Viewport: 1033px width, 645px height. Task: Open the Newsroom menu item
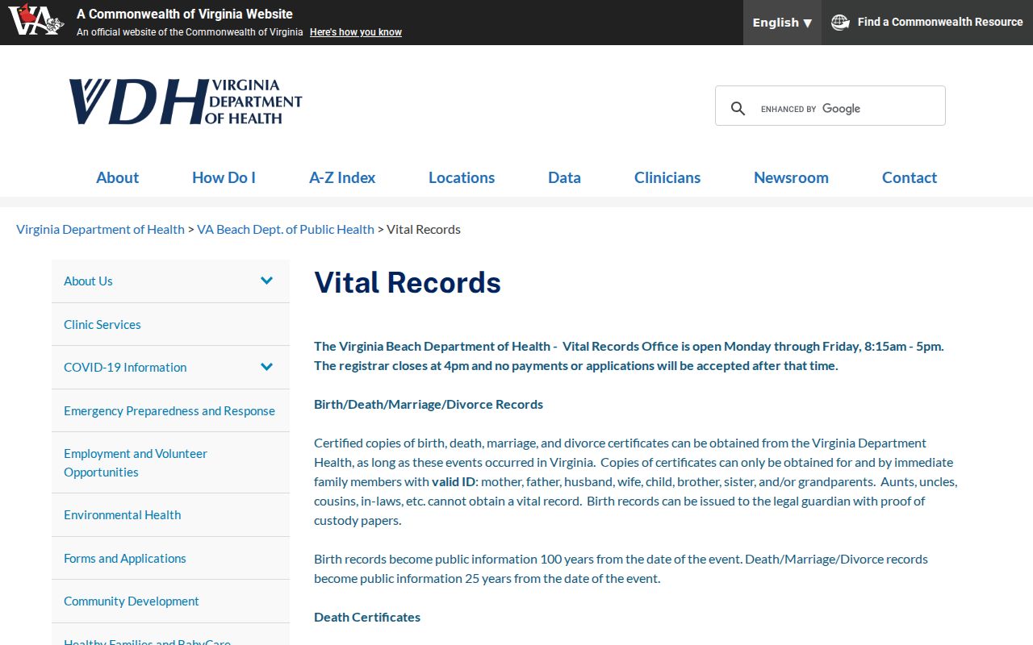click(791, 177)
